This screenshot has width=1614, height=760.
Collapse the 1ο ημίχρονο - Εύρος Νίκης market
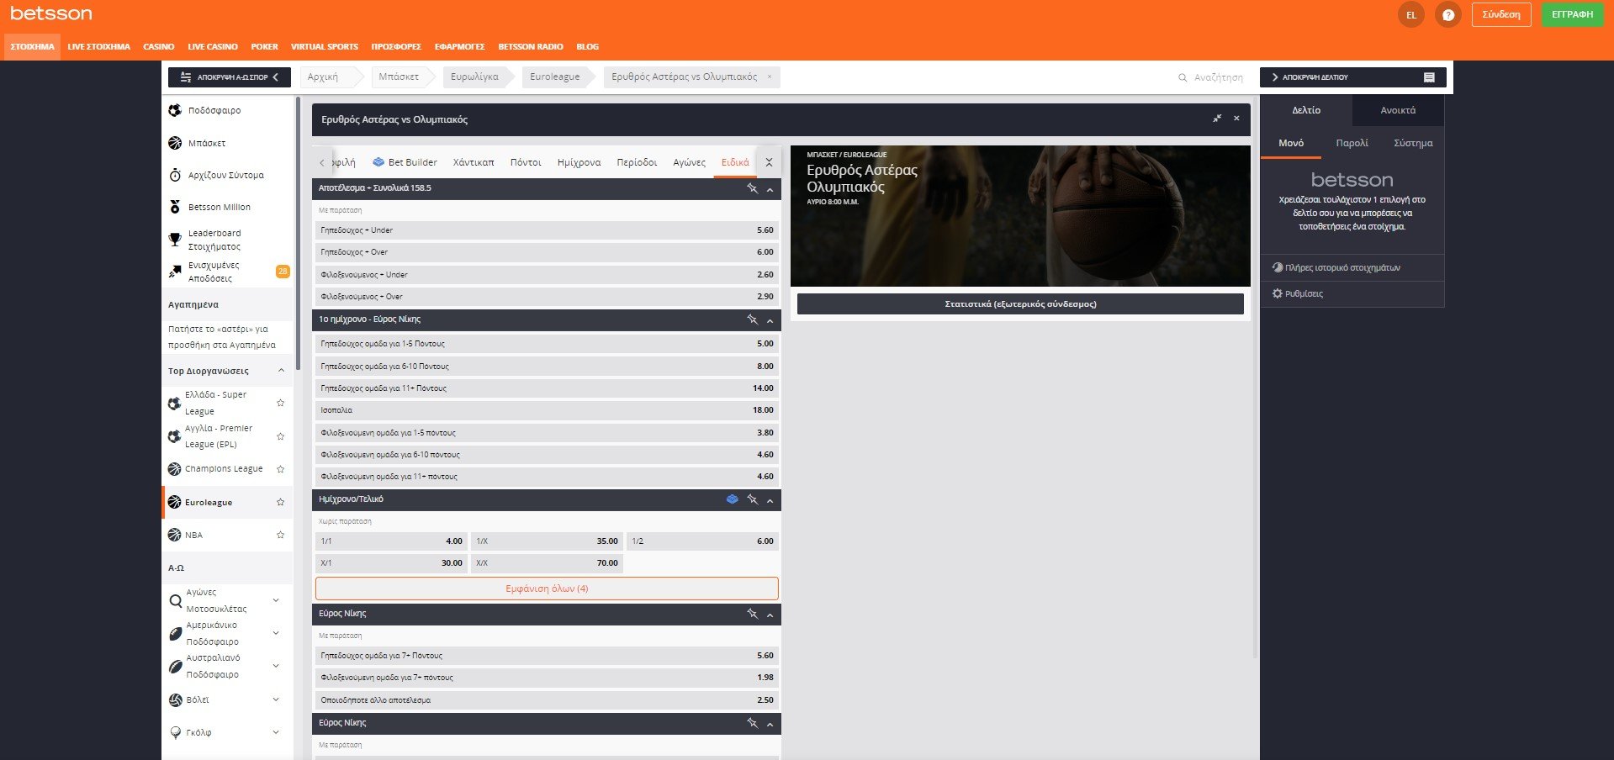770,320
